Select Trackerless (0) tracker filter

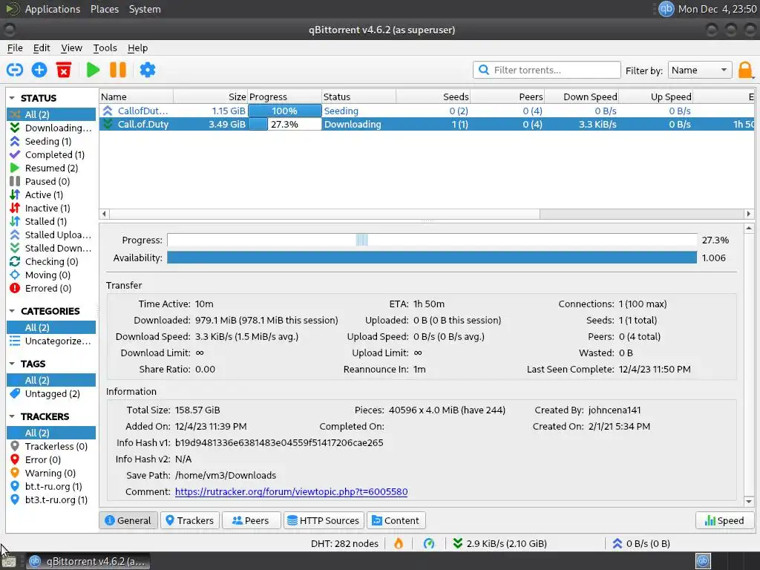(x=51, y=446)
